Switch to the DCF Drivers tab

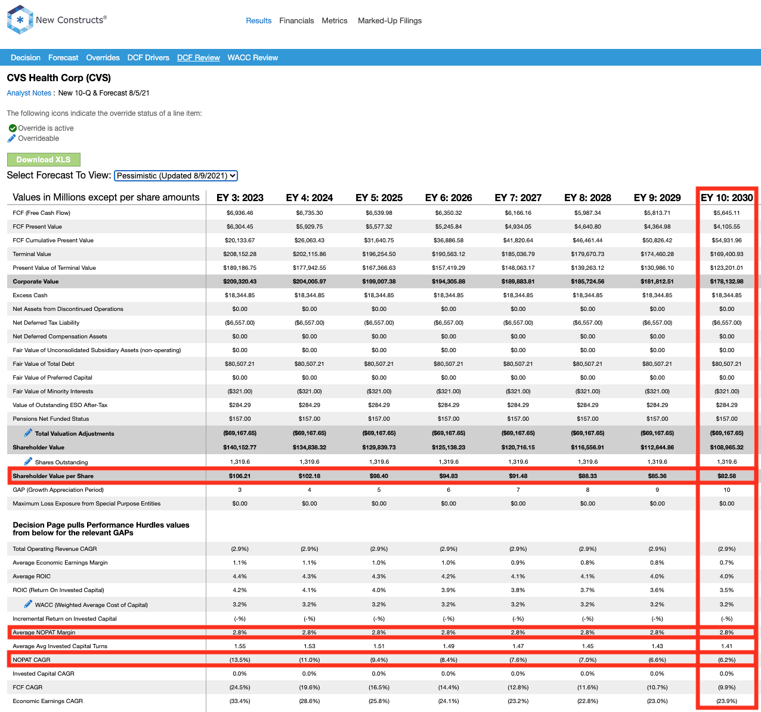[x=149, y=58]
